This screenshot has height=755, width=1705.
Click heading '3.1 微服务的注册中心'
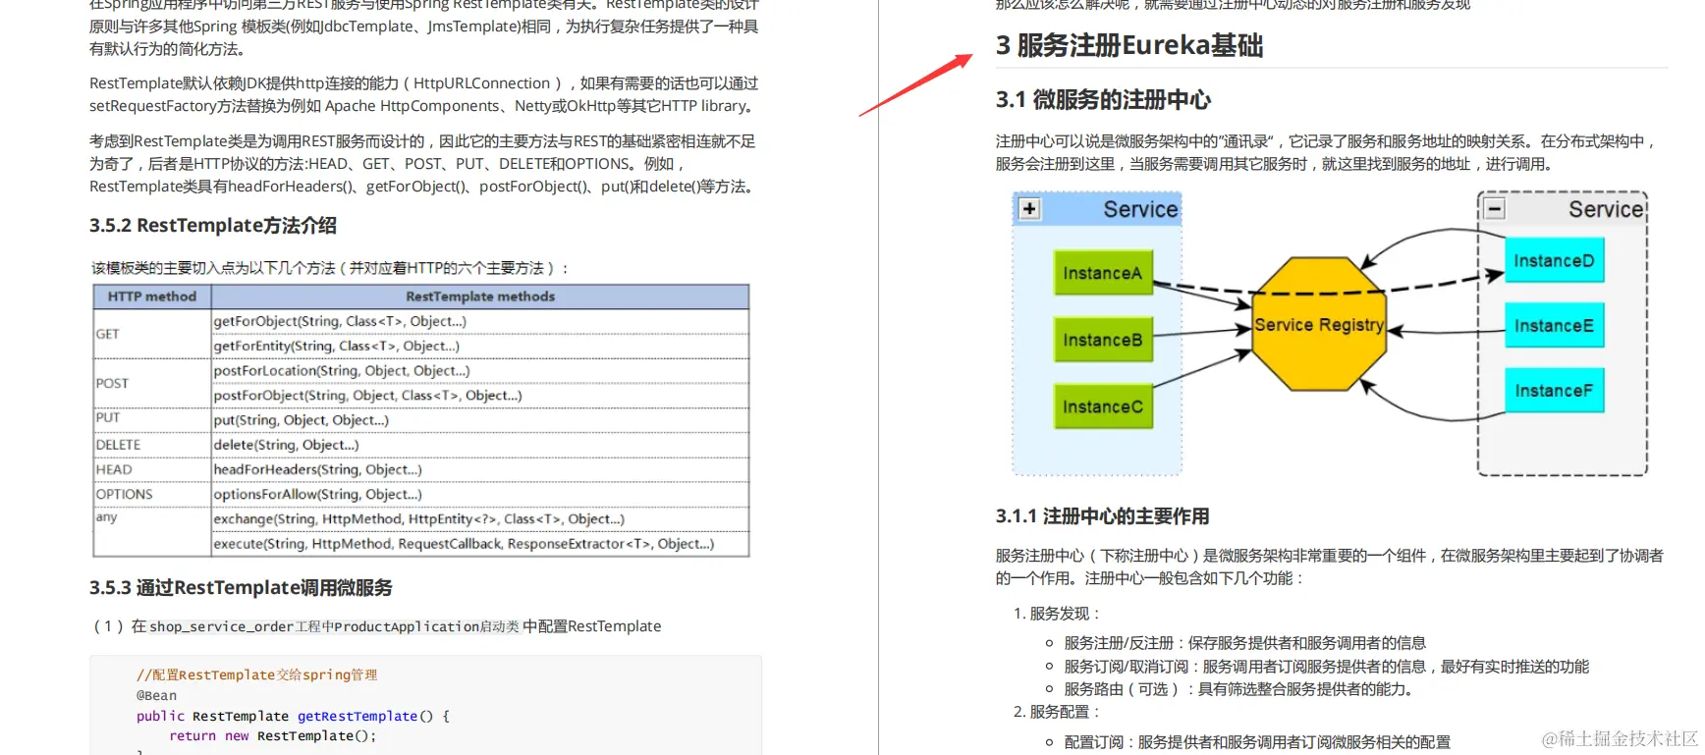point(1103,100)
